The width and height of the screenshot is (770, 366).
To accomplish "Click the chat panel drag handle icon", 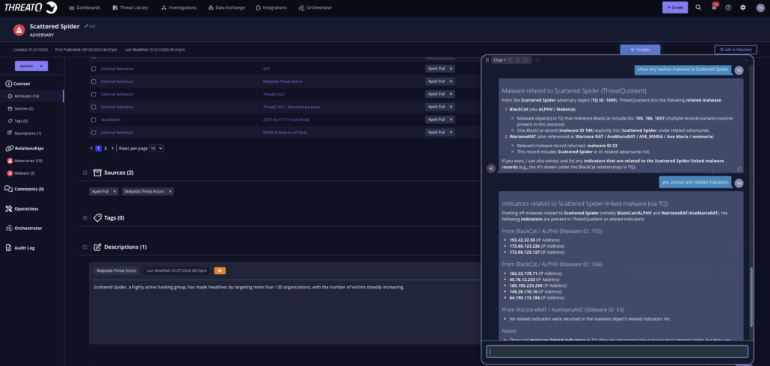I will (487, 60).
